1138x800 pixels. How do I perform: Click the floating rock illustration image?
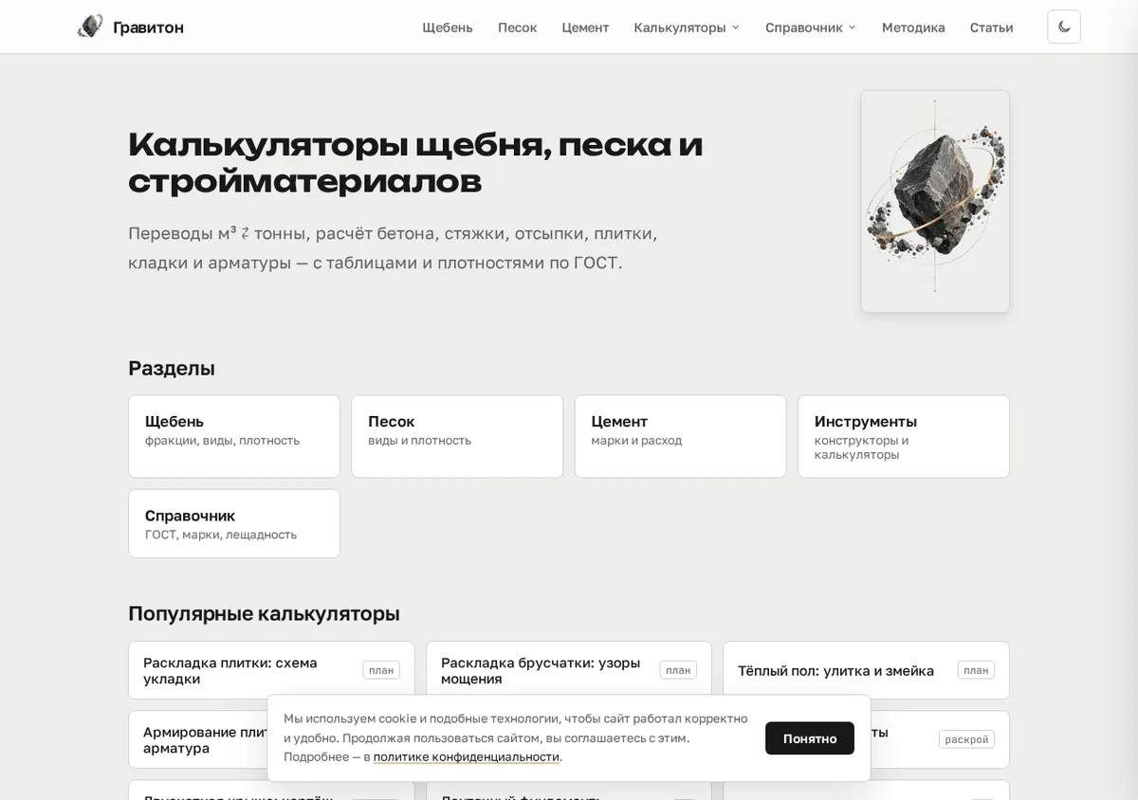935,201
